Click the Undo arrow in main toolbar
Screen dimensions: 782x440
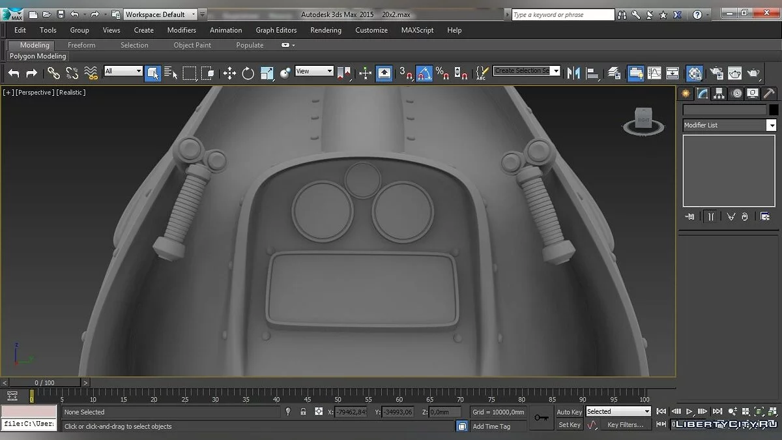pyautogui.click(x=14, y=73)
